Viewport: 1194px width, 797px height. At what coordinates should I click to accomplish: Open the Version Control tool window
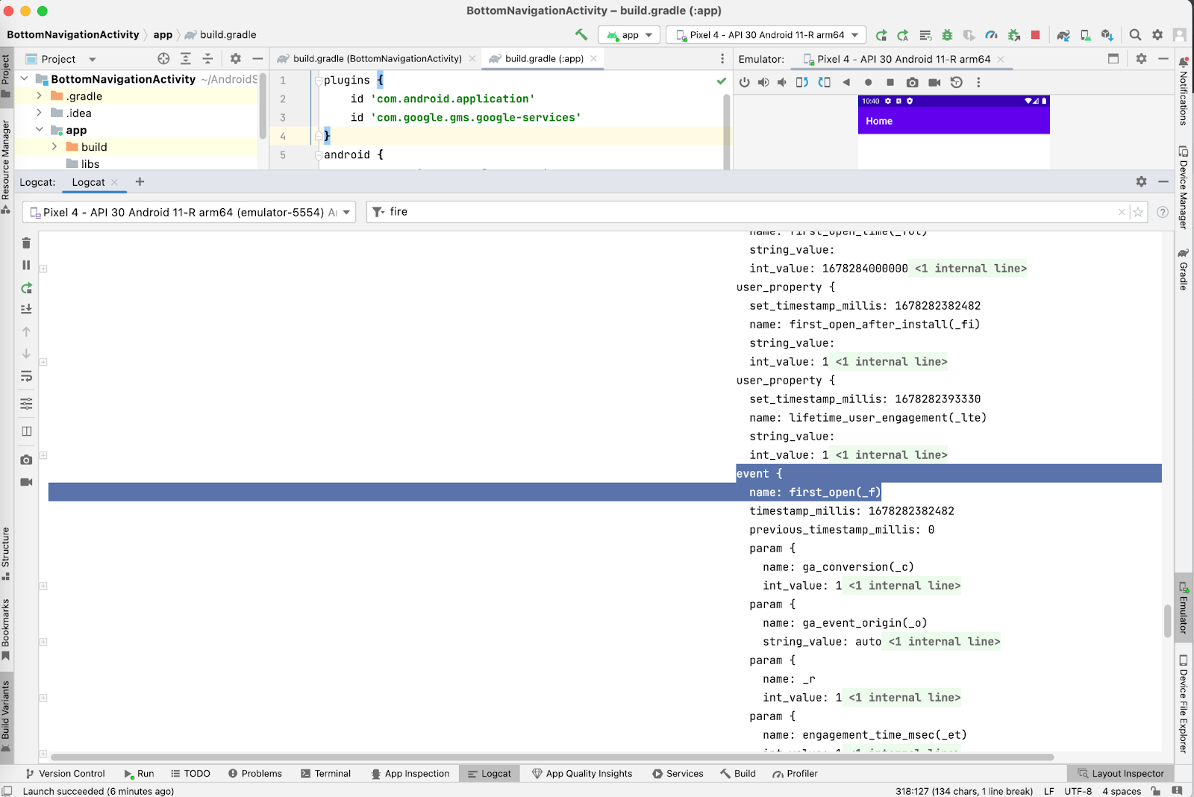point(65,773)
